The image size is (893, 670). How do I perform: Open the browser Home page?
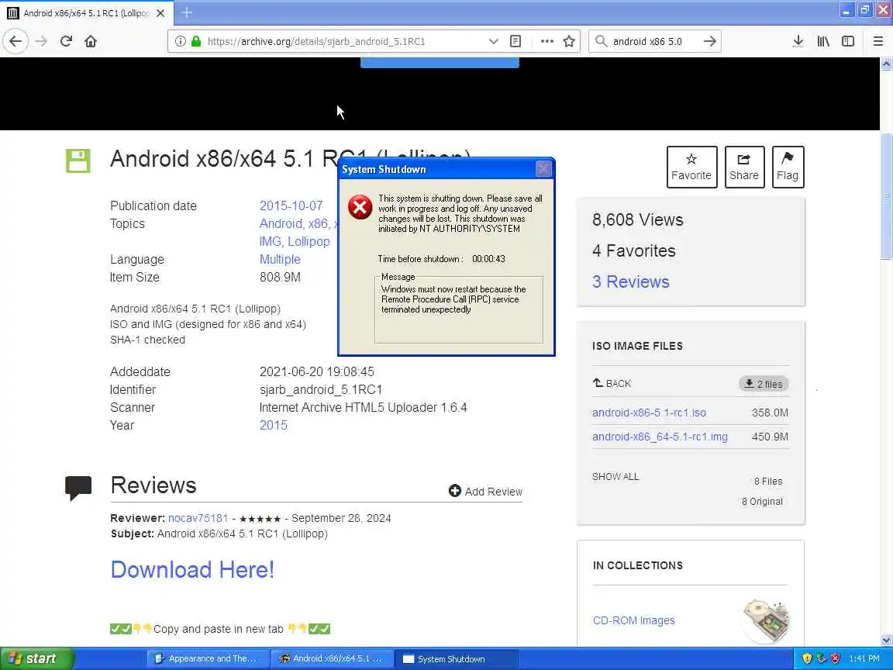click(91, 41)
